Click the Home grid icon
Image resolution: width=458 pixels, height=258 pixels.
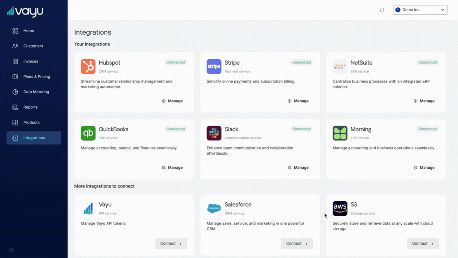tap(15, 31)
